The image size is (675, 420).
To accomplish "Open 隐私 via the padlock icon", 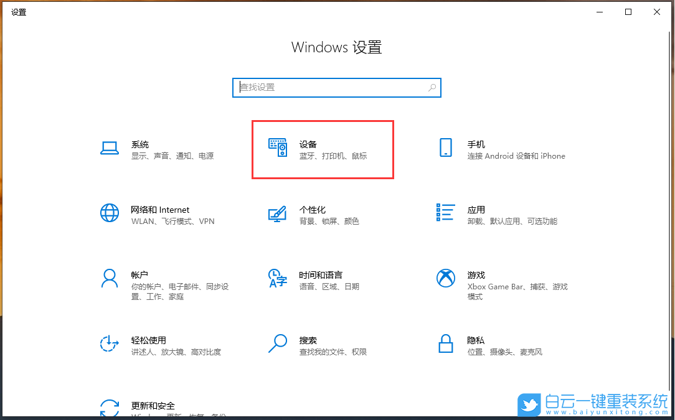I will click(x=446, y=343).
